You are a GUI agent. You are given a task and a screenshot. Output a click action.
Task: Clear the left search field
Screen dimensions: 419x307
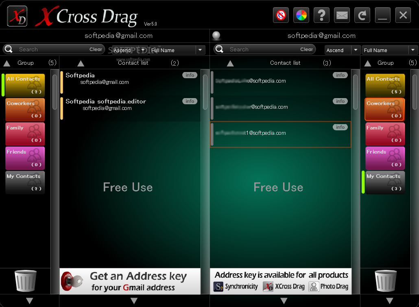click(96, 49)
